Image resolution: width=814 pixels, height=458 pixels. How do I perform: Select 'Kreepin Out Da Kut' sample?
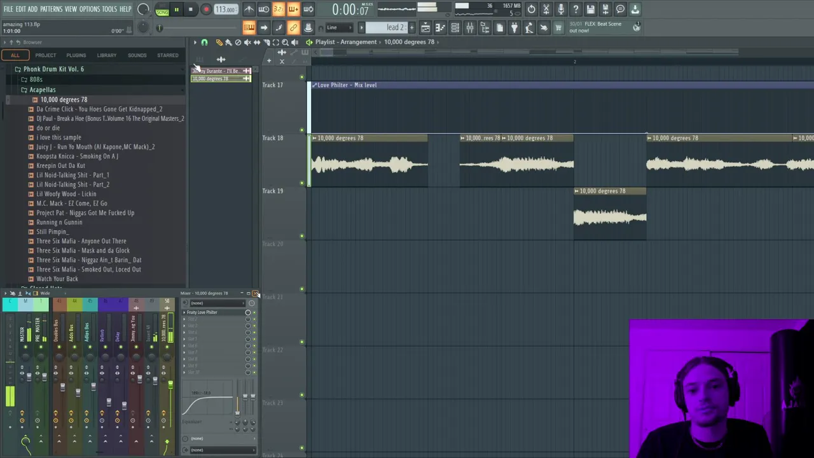(x=60, y=165)
